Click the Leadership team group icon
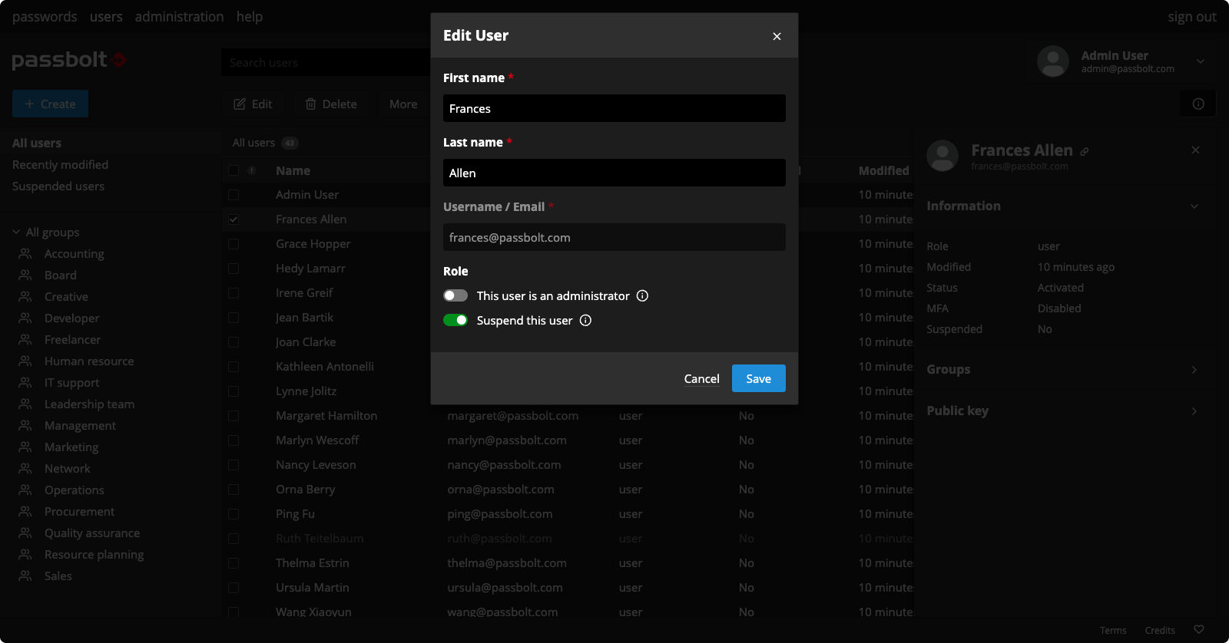This screenshot has height=643, width=1229. 25,404
